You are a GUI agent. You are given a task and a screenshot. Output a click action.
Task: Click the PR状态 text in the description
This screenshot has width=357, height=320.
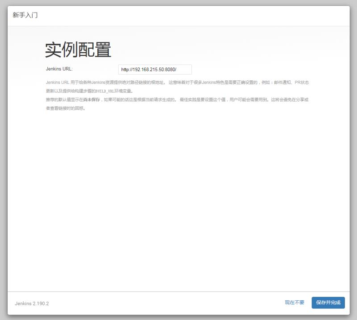pyautogui.click(x=302, y=82)
